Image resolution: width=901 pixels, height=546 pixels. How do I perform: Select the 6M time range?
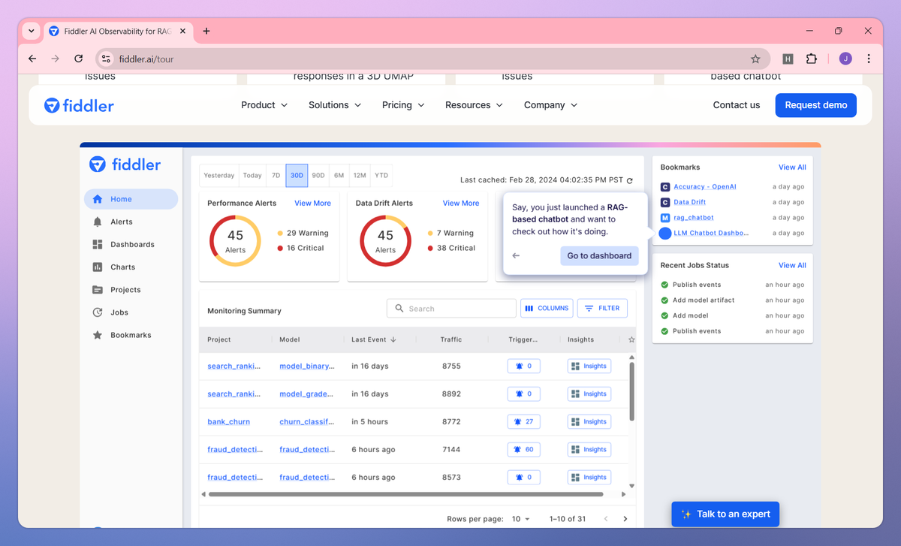tap(339, 175)
